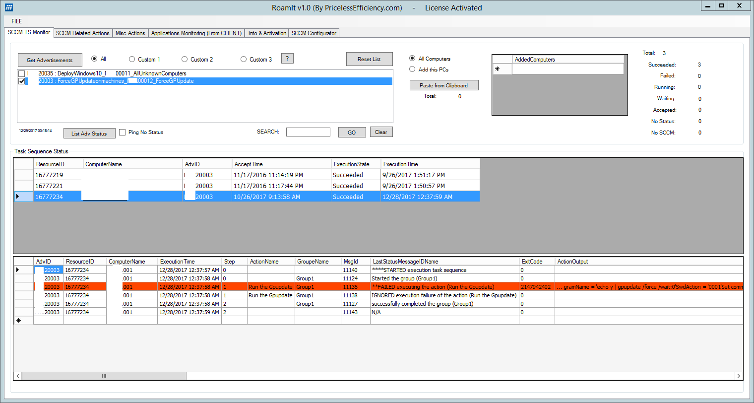Sort by ExecutionState column header
The width and height of the screenshot is (754, 403).
[356, 164]
